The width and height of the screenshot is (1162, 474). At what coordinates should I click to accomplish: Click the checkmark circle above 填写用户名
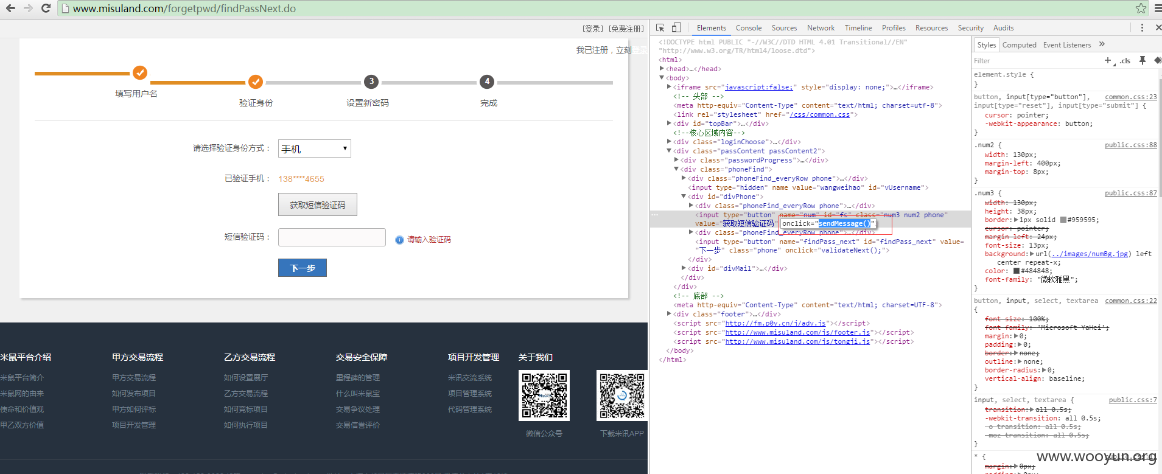[140, 73]
